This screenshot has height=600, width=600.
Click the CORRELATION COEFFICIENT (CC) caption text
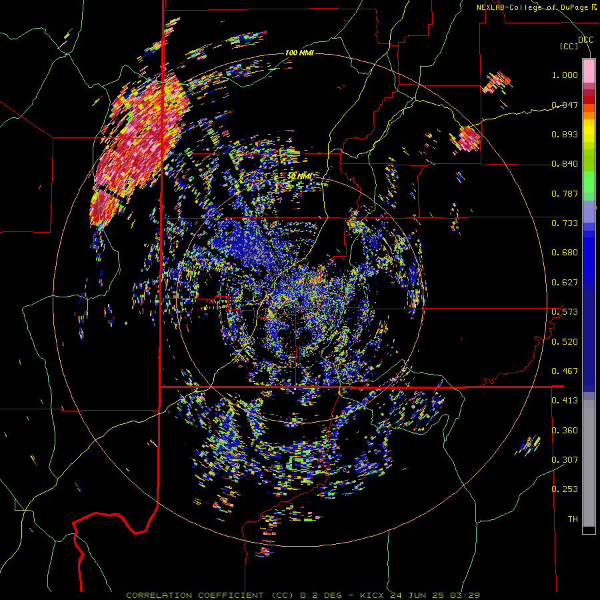coord(210,595)
